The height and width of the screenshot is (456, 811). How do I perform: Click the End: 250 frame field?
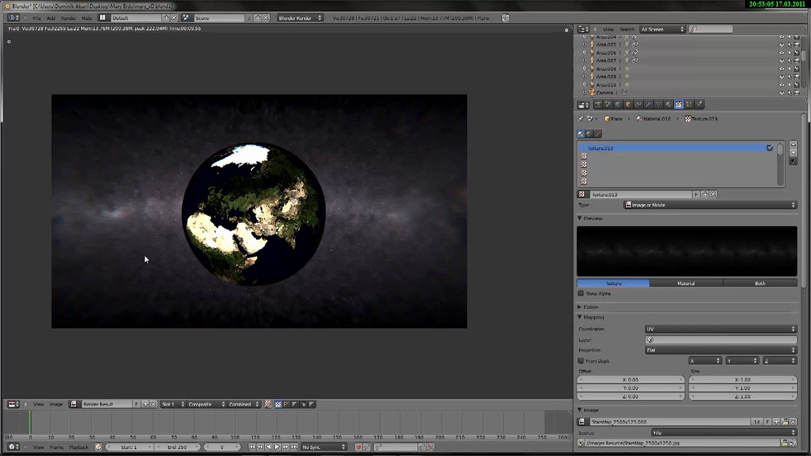177,447
